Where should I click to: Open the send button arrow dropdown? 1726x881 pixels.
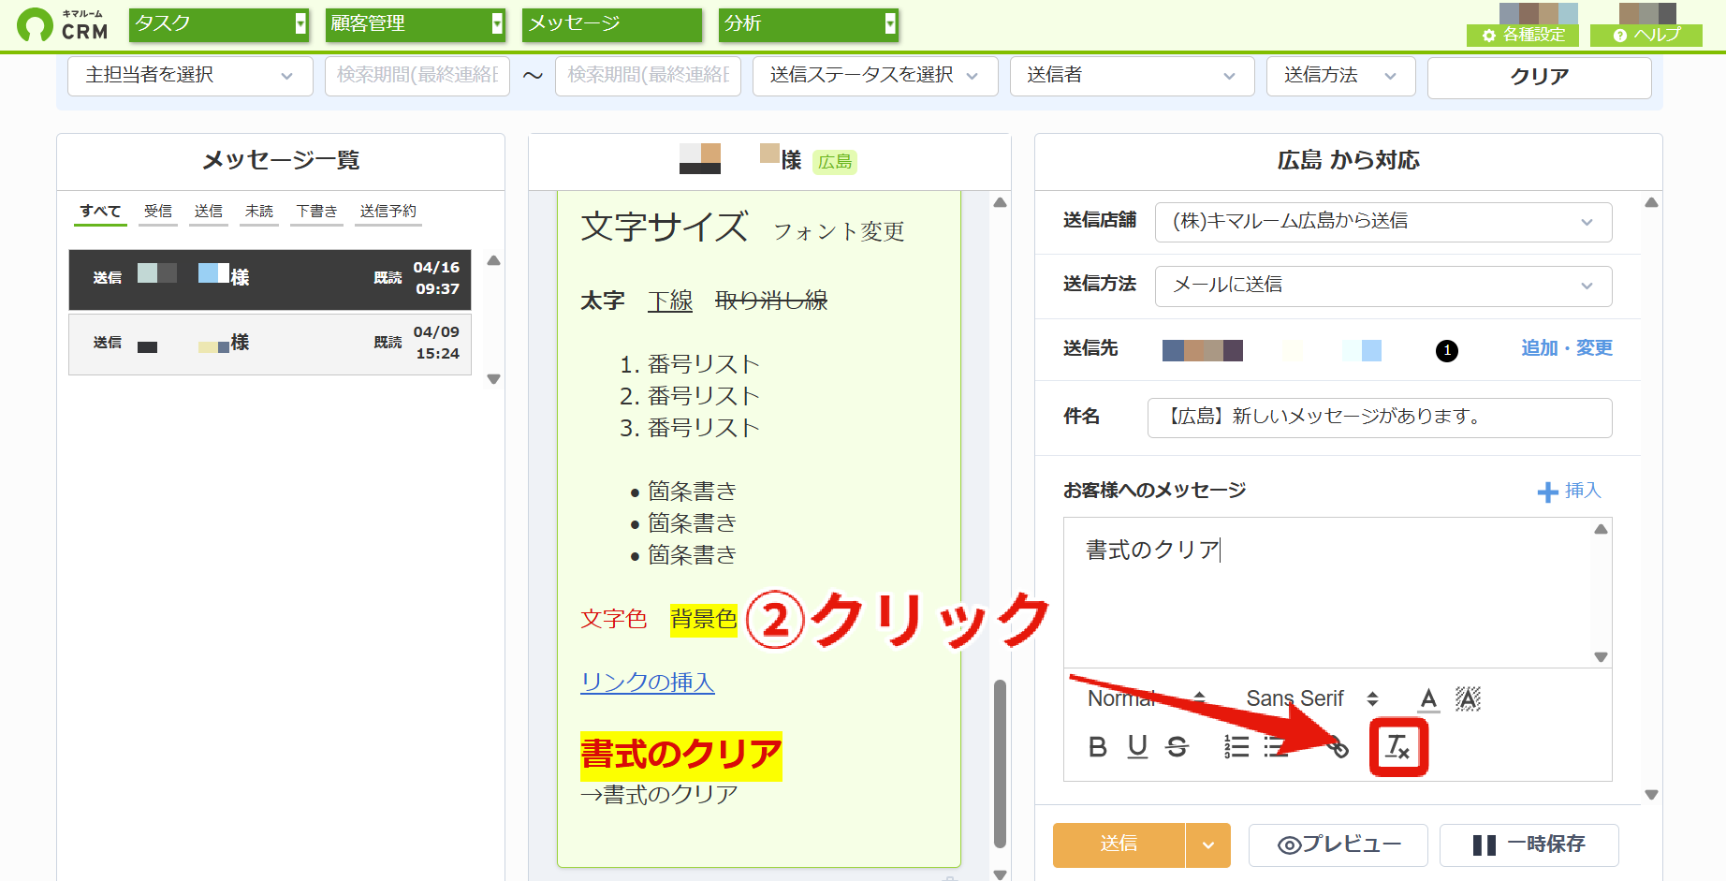[x=1208, y=845]
